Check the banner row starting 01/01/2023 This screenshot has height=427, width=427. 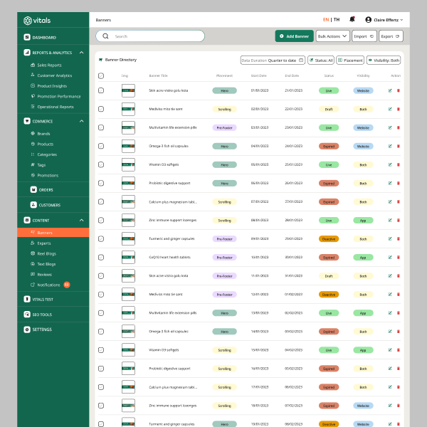point(101,90)
